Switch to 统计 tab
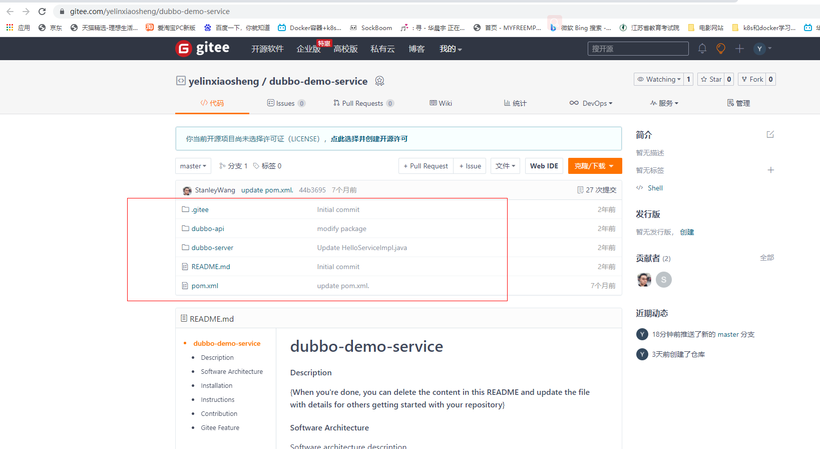This screenshot has width=820, height=449. click(x=515, y=103)
